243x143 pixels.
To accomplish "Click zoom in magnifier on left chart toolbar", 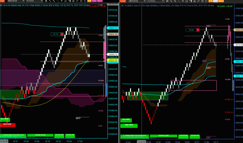I will (x=54, y=1).
